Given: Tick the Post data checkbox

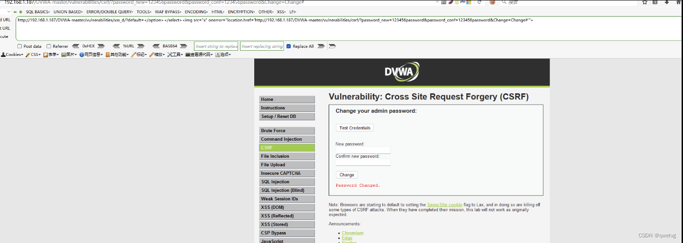Looking at the screenshot, I should [19, 46].
